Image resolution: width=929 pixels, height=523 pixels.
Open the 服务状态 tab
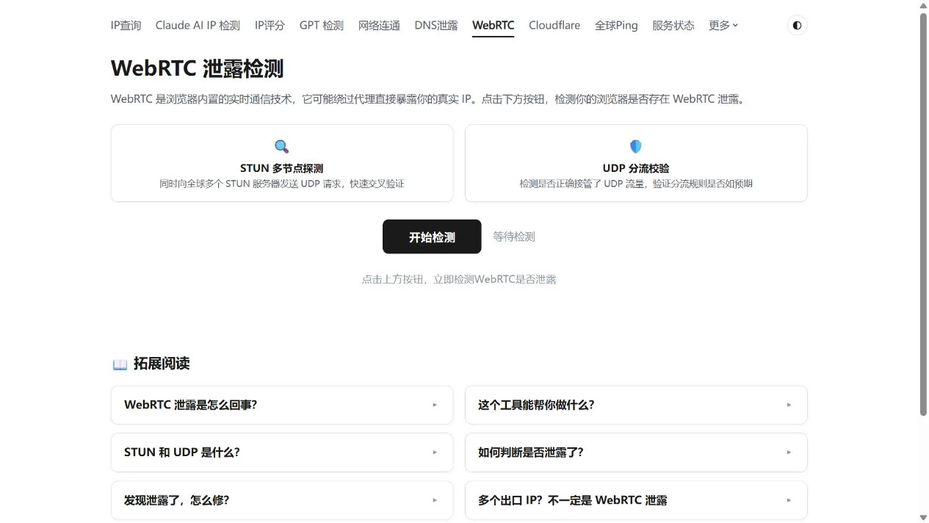click(673, 25)
